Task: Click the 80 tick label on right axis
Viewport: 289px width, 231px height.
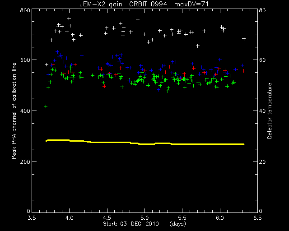Action: point(262,10)
